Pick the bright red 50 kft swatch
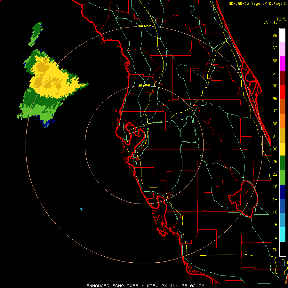Screen dimensions: 288x288 (x=283, y=92)
